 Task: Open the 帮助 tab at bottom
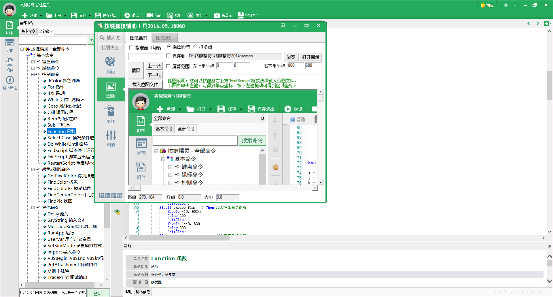point(129,292)
